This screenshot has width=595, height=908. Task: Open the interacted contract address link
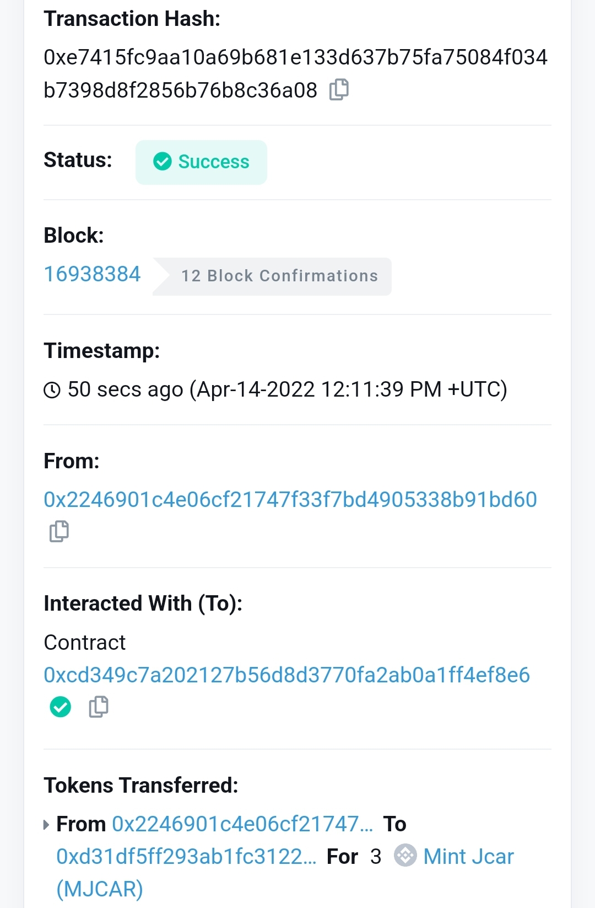pos(286,675)
